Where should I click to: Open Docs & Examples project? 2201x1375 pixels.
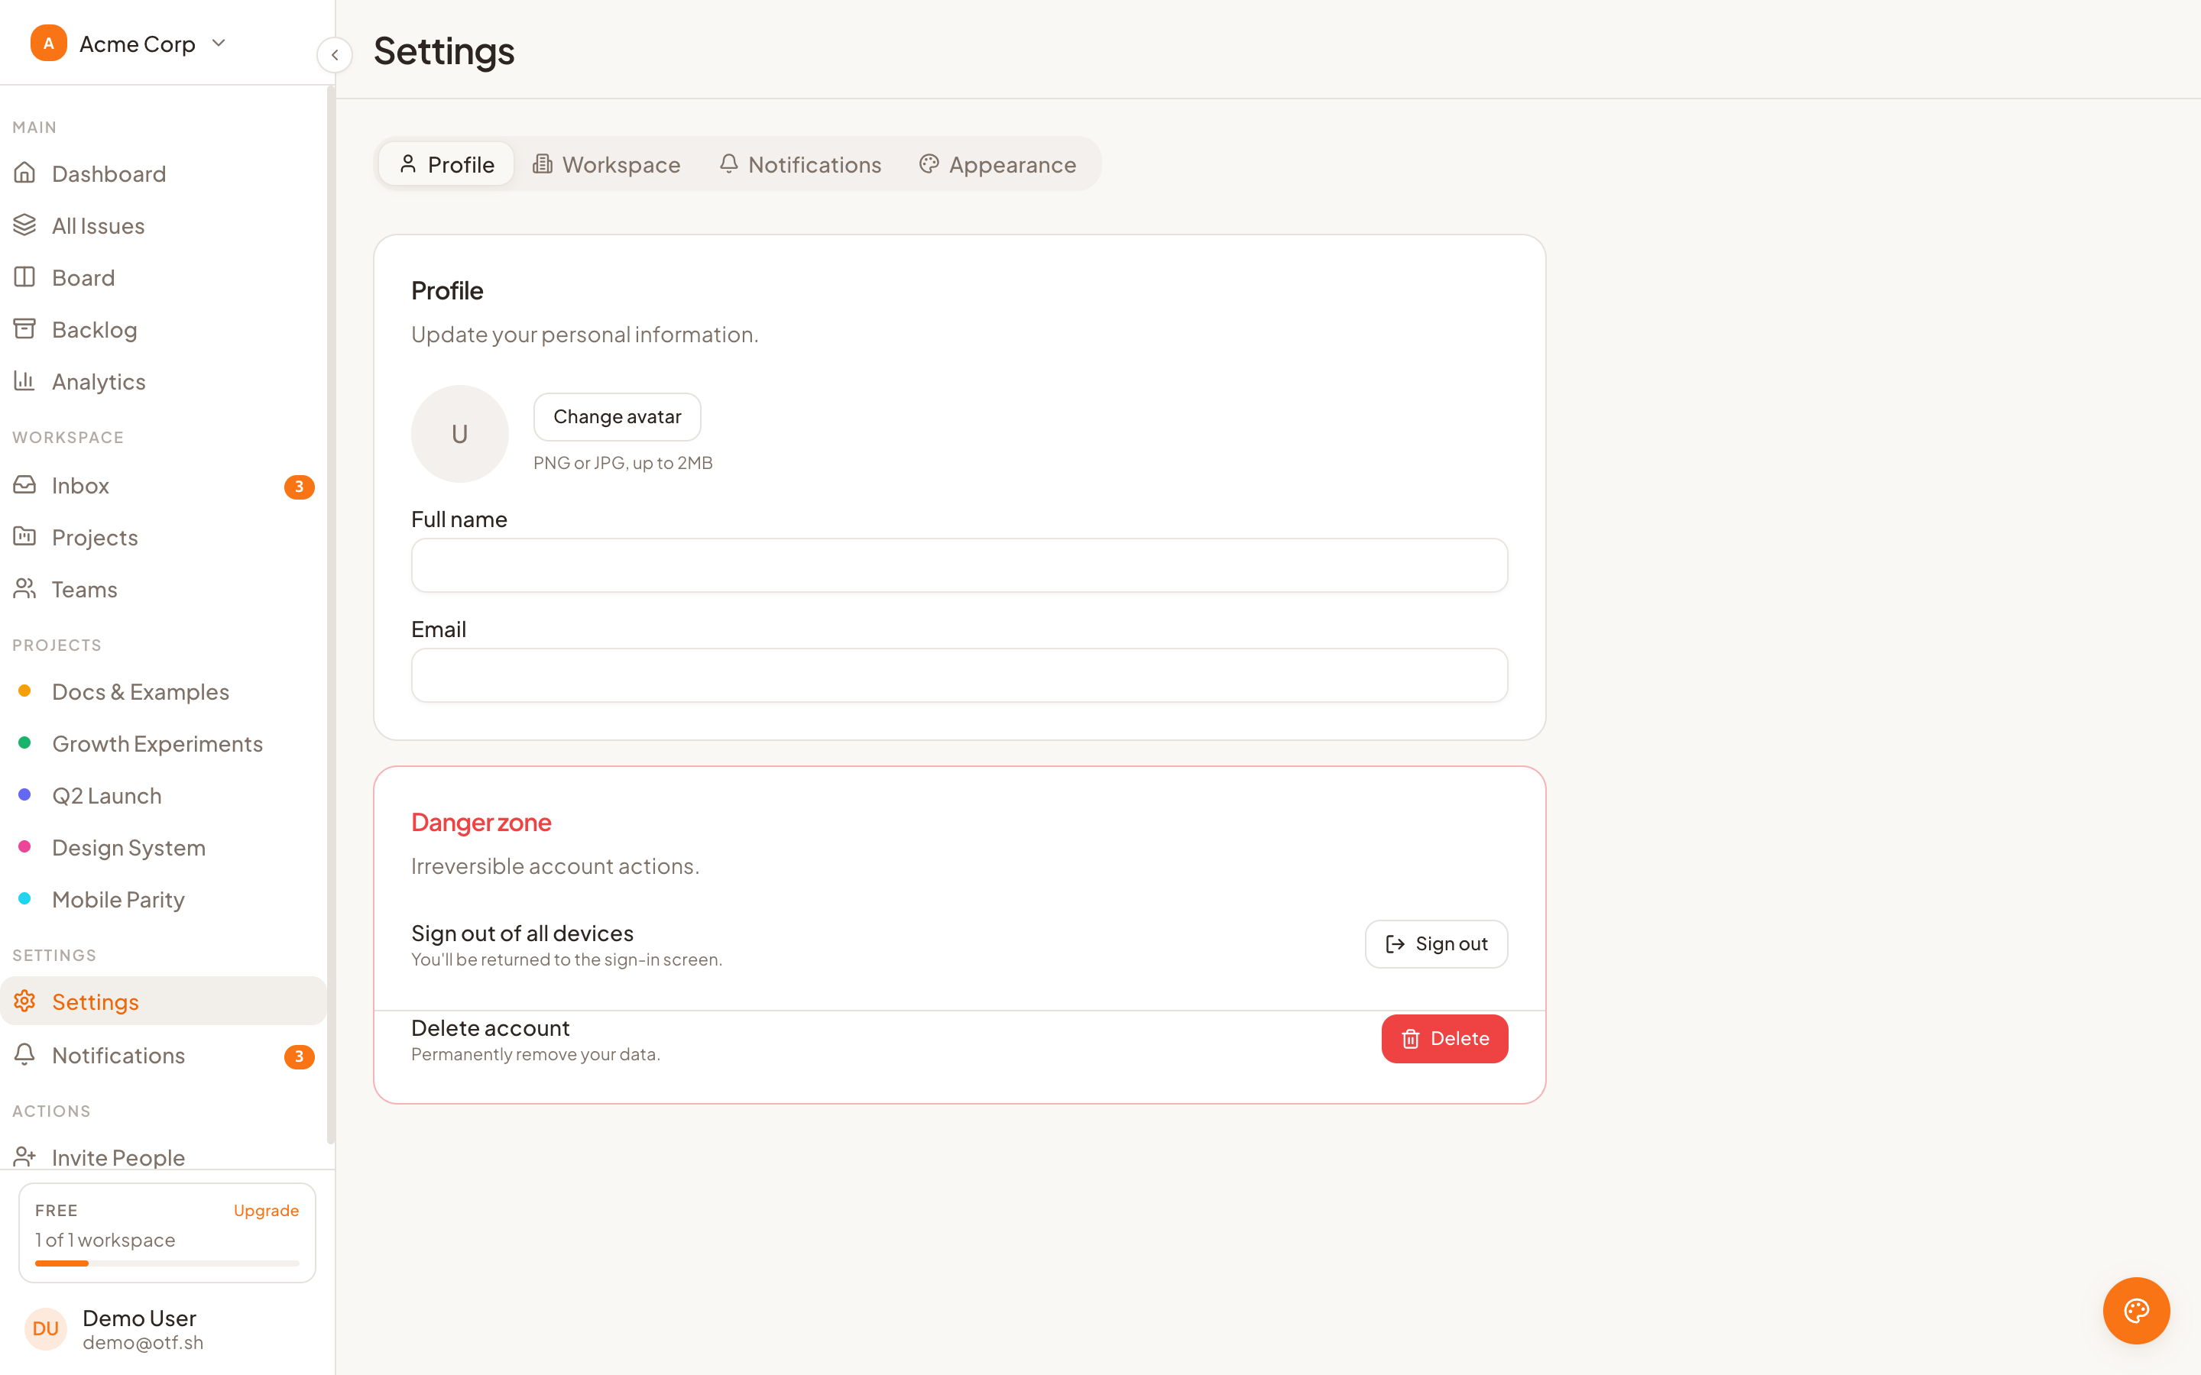164,692
